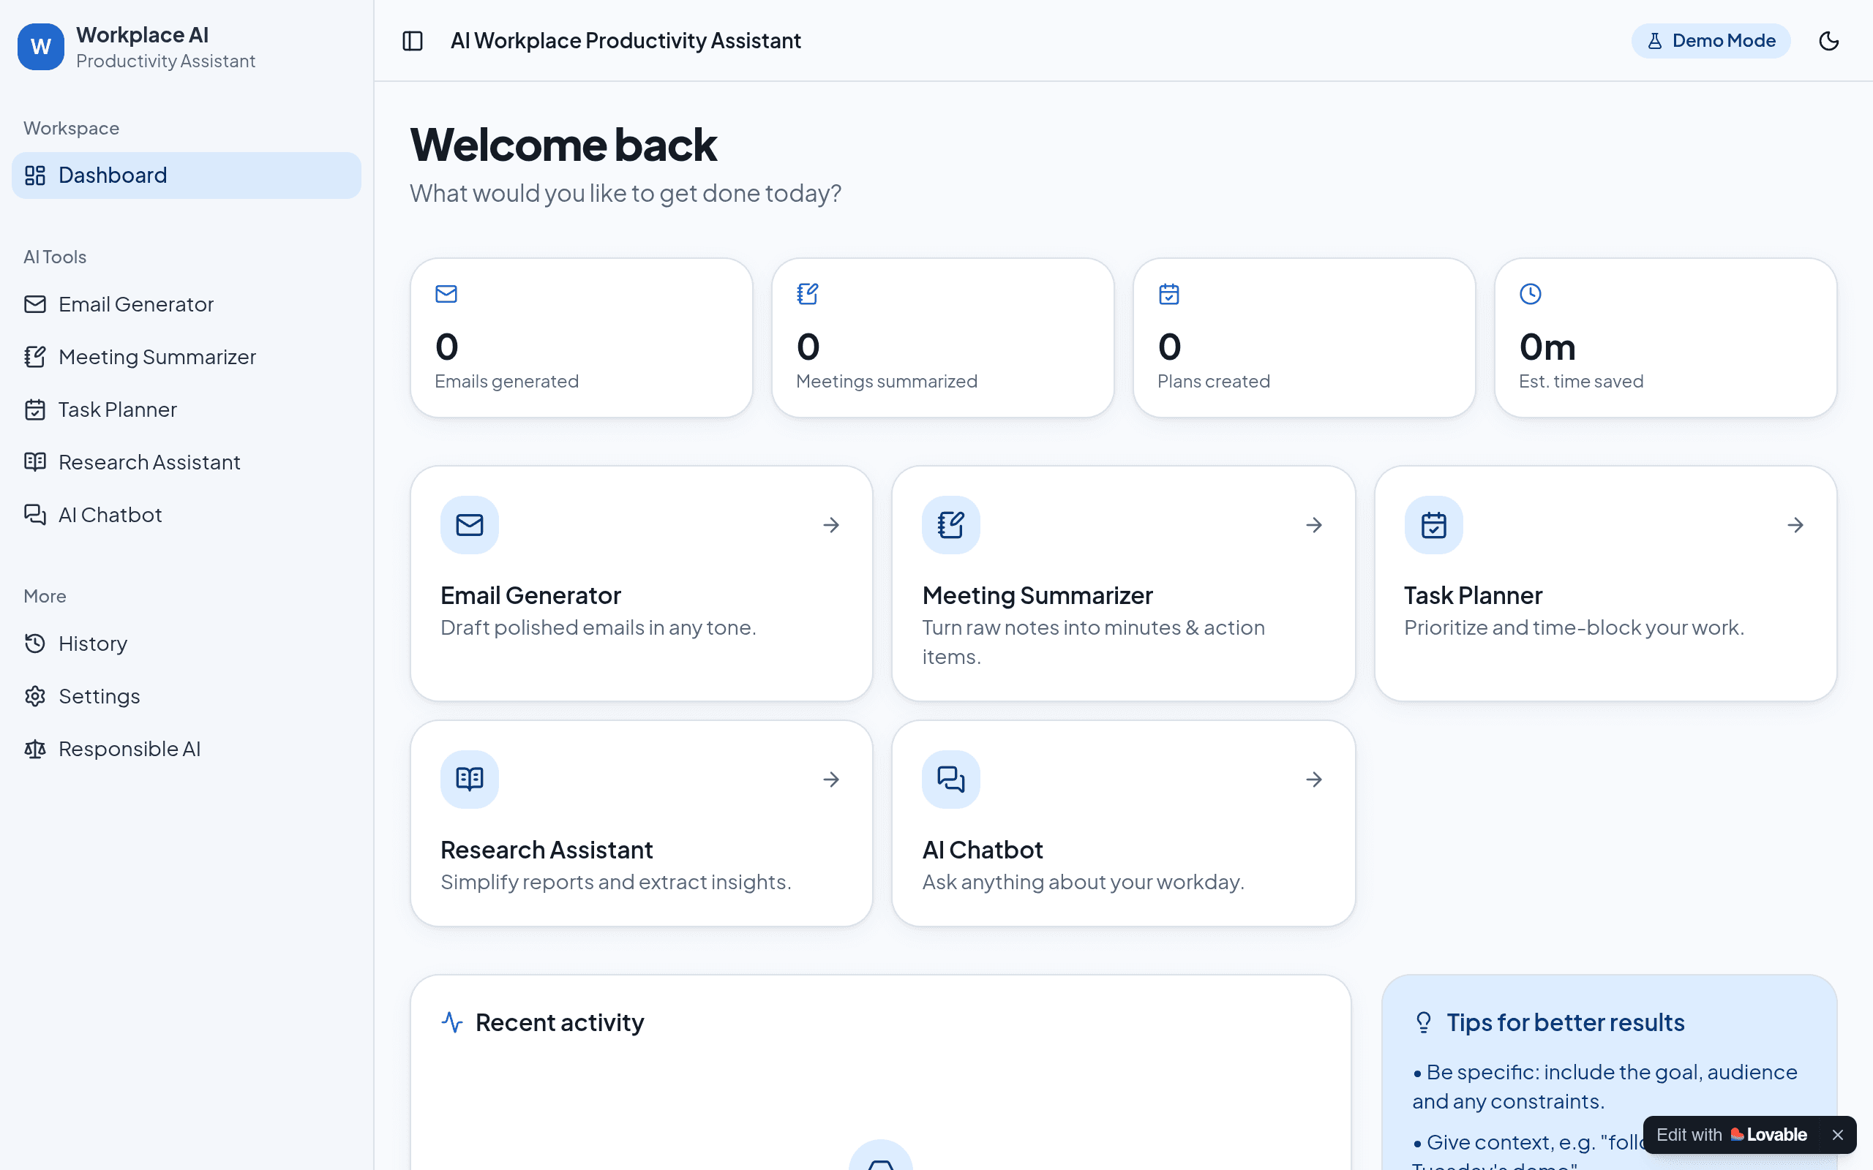Toggle the sidebar panel icon

[x=413, y=41]
